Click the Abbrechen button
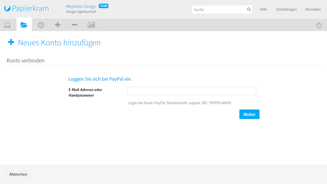Screen dimensions: 327x184 point(18,174)
